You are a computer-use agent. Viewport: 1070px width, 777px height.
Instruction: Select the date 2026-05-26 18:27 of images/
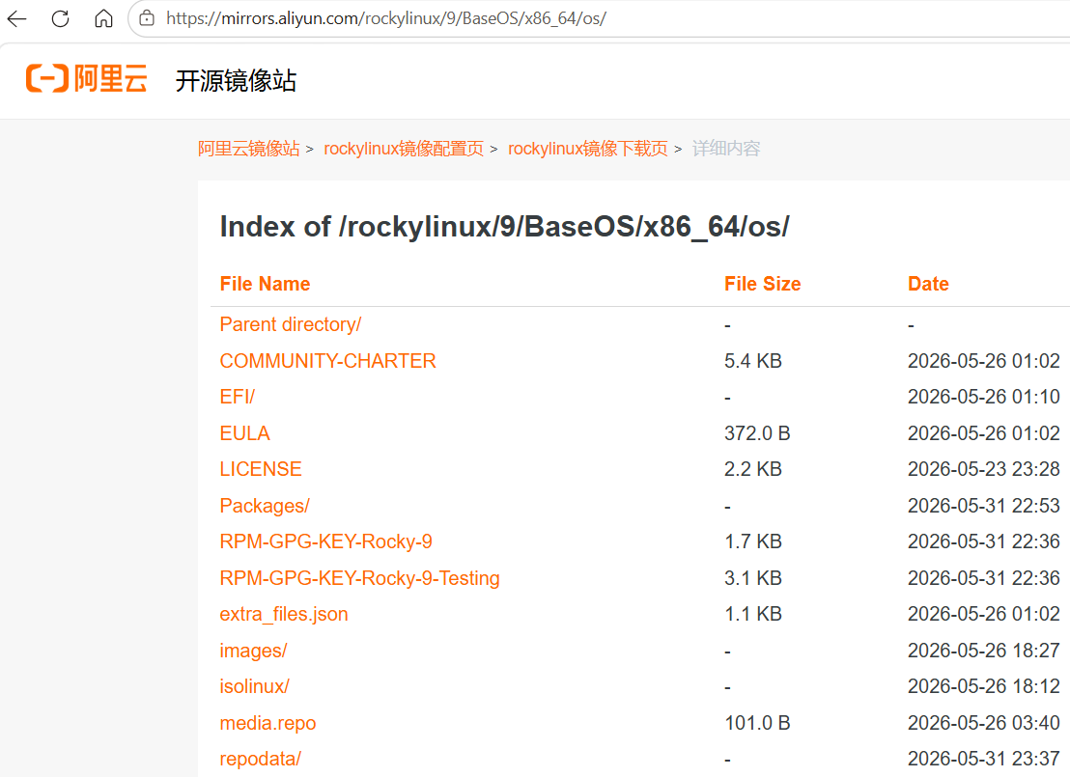pyautogui.click(x=983, y=651)
